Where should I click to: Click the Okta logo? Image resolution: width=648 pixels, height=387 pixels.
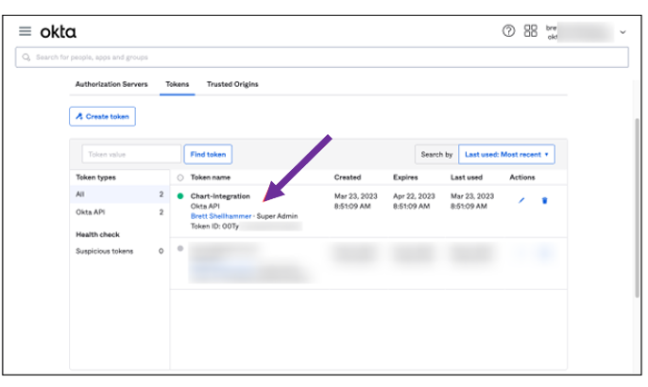[58, 32]
